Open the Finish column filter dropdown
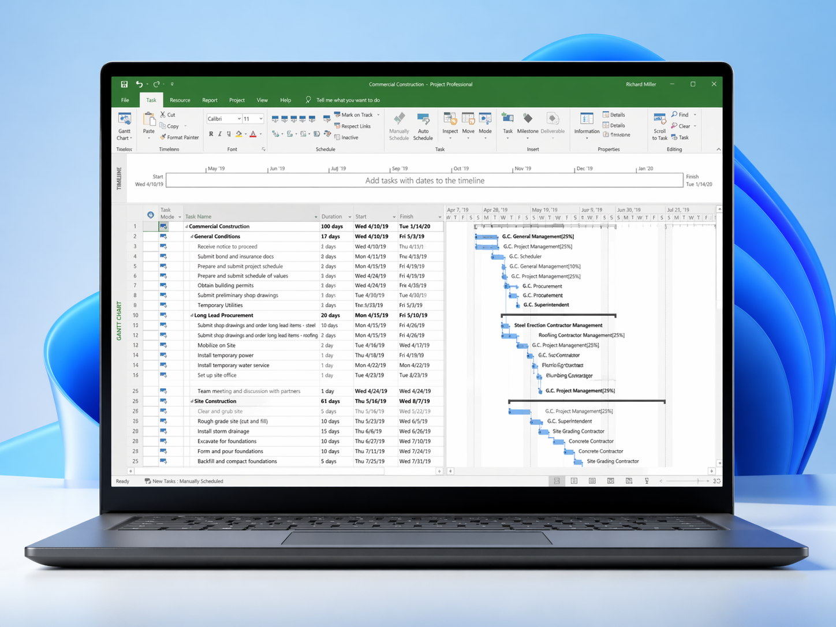 coord(439,217)
